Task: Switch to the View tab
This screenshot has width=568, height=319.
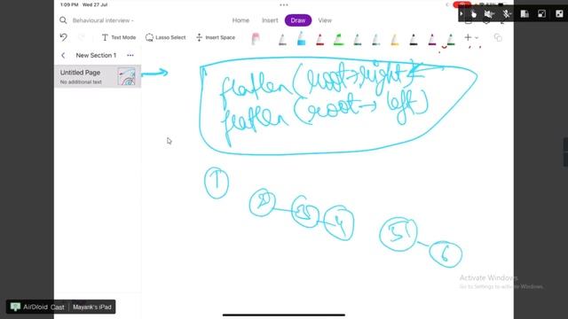Action: click(x=325, y=20)
